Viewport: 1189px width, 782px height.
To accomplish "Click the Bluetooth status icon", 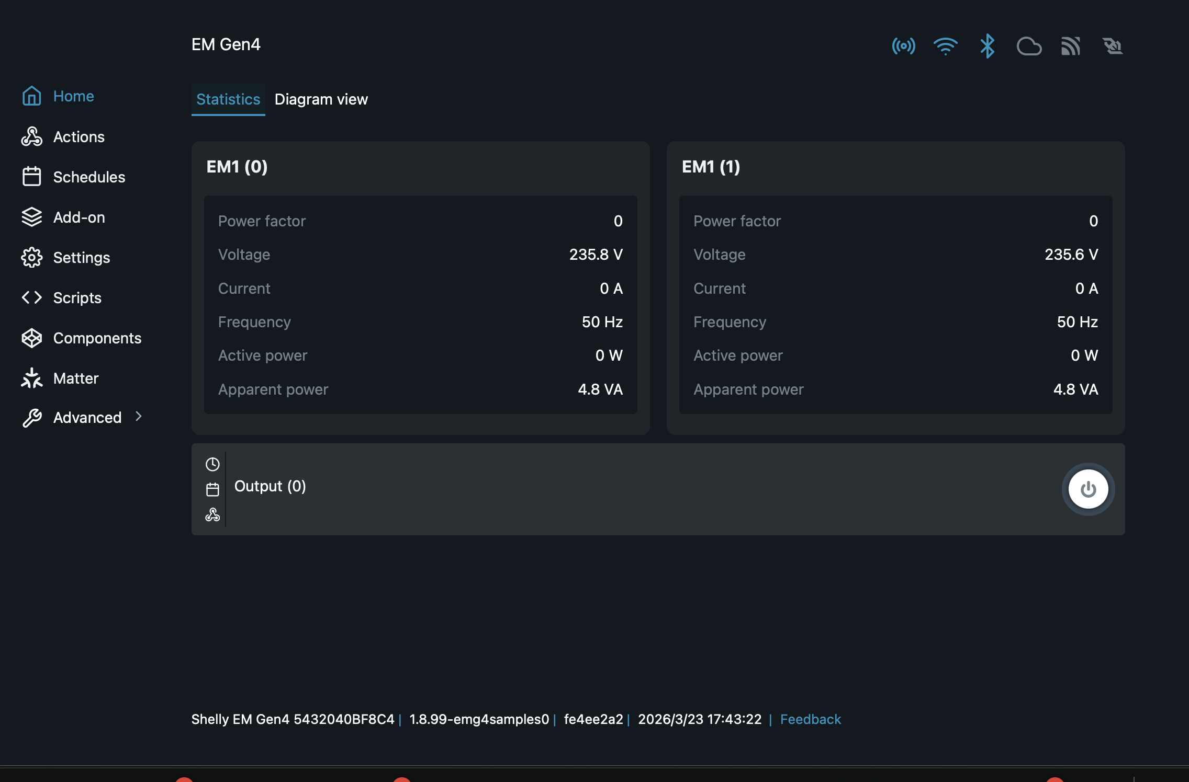I will [988, 46].
